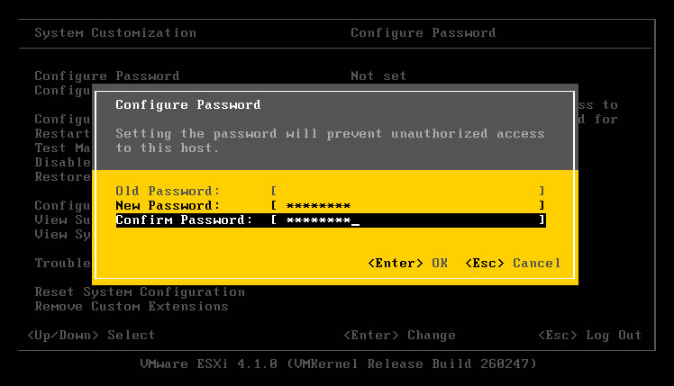Viewport: 674px width, 386px height.
Task: Select the partially hidden Restore menu item
Action: [x=63, y=176]
